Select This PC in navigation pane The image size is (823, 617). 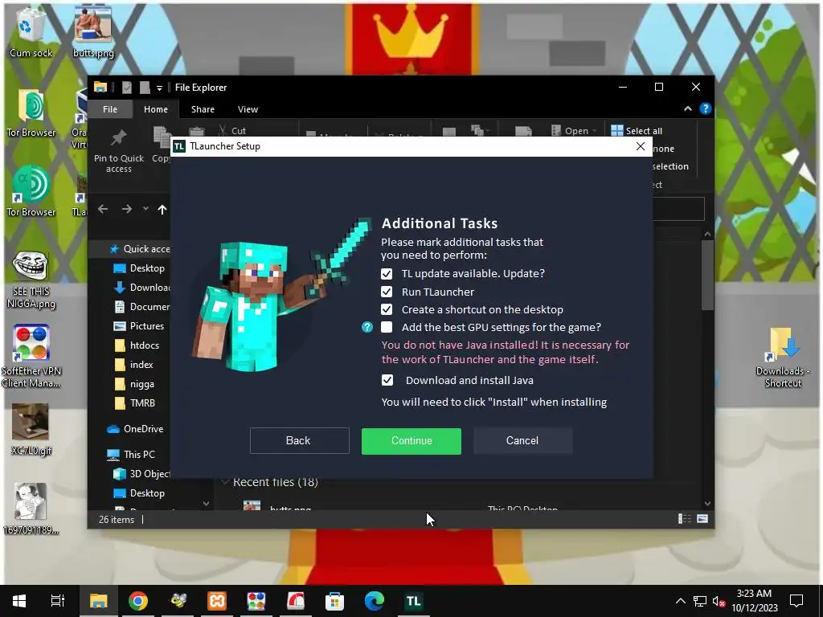(x=131, y=455)
